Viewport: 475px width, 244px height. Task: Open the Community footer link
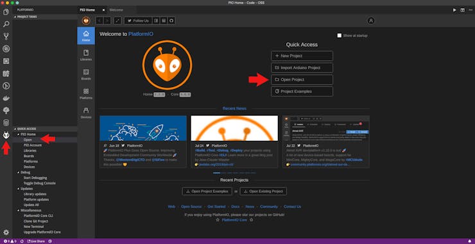269,206
